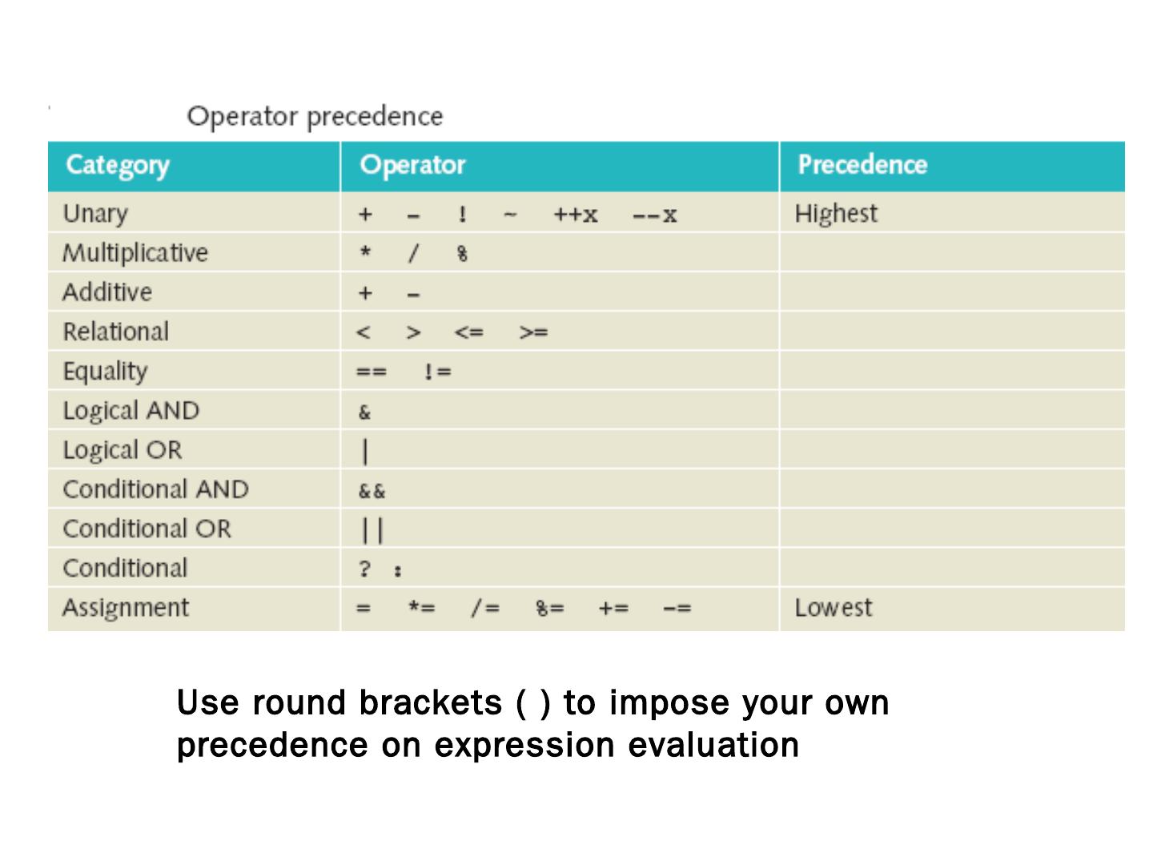1153x865 pixels.
Task: Select the Conditional AND category cell
Action: pos(156,489)
